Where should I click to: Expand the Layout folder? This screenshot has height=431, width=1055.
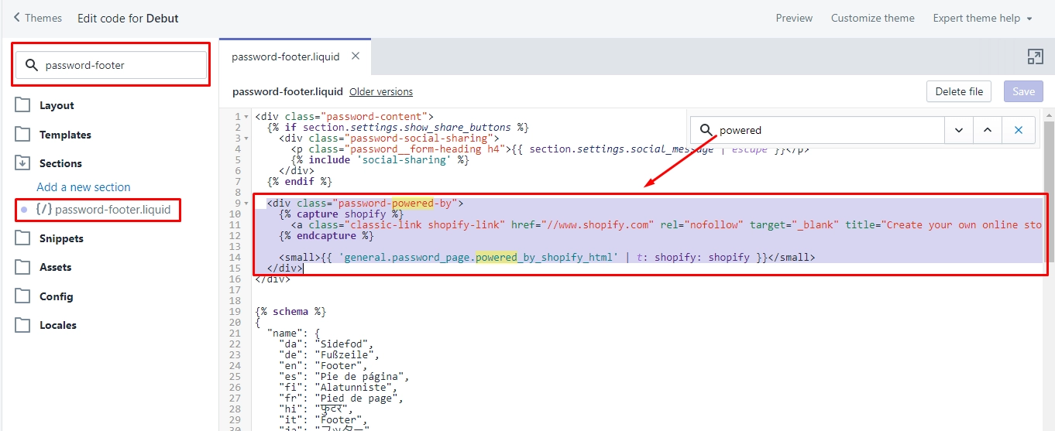57,105
